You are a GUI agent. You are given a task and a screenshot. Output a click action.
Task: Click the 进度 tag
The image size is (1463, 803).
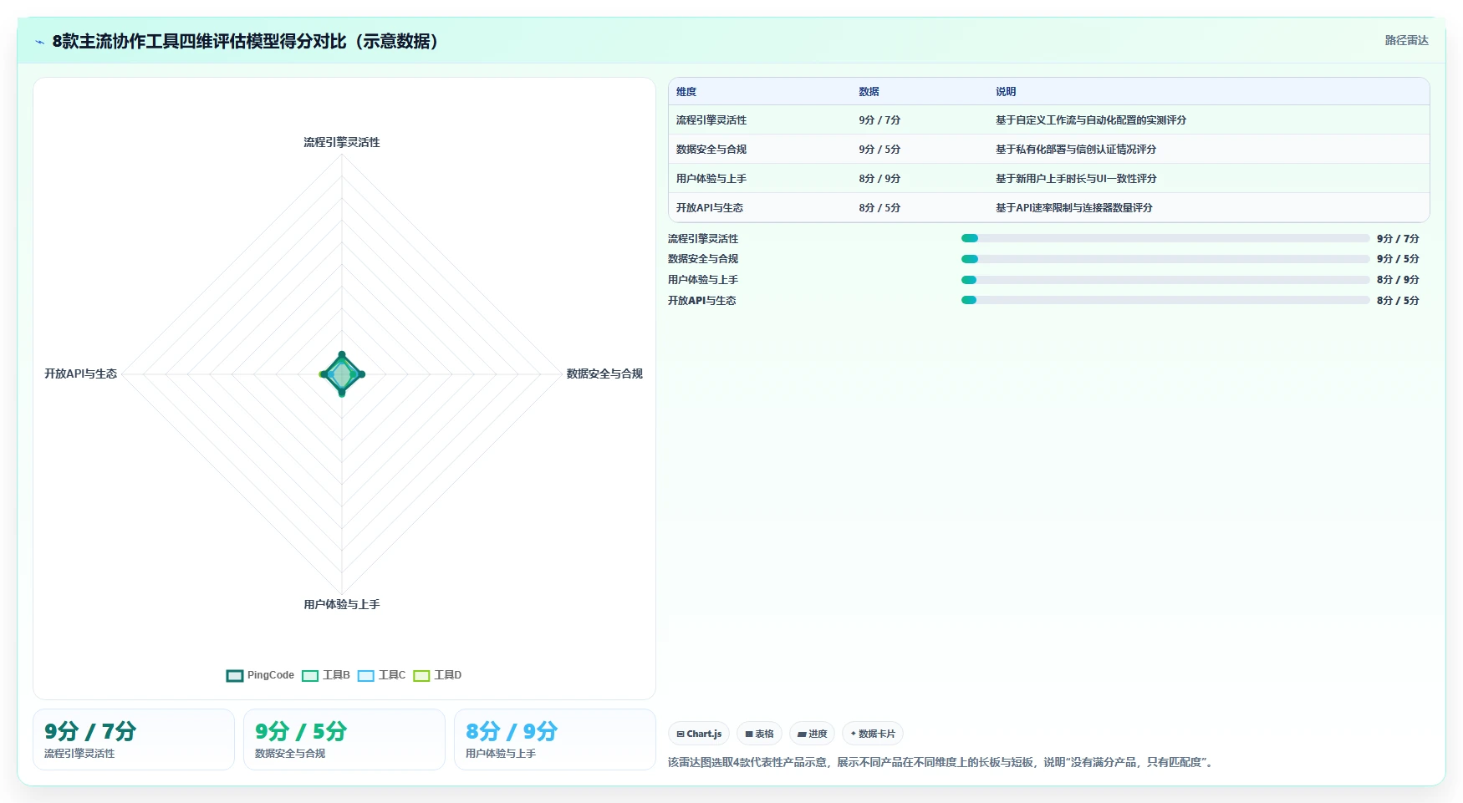812,734
